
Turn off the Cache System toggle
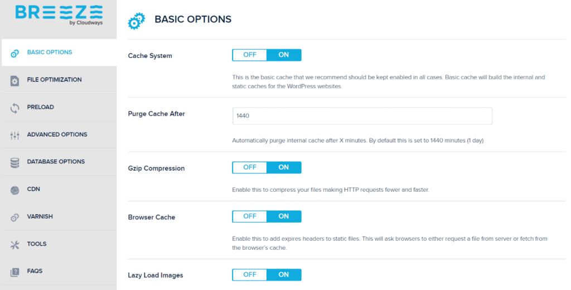pos(249,55)
